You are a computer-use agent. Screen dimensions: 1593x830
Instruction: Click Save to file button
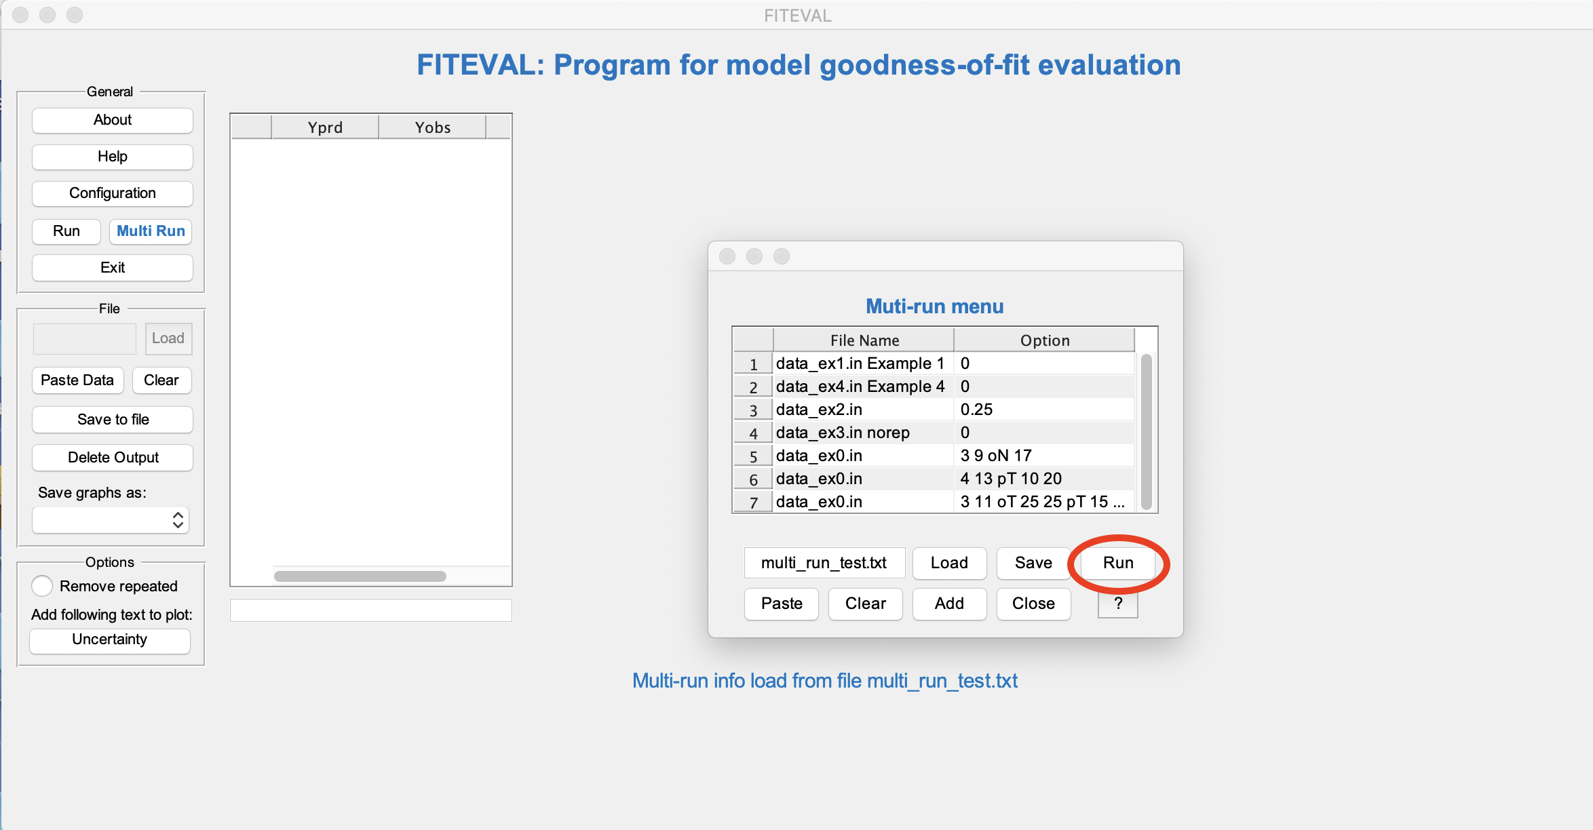[x=113, y=420]
